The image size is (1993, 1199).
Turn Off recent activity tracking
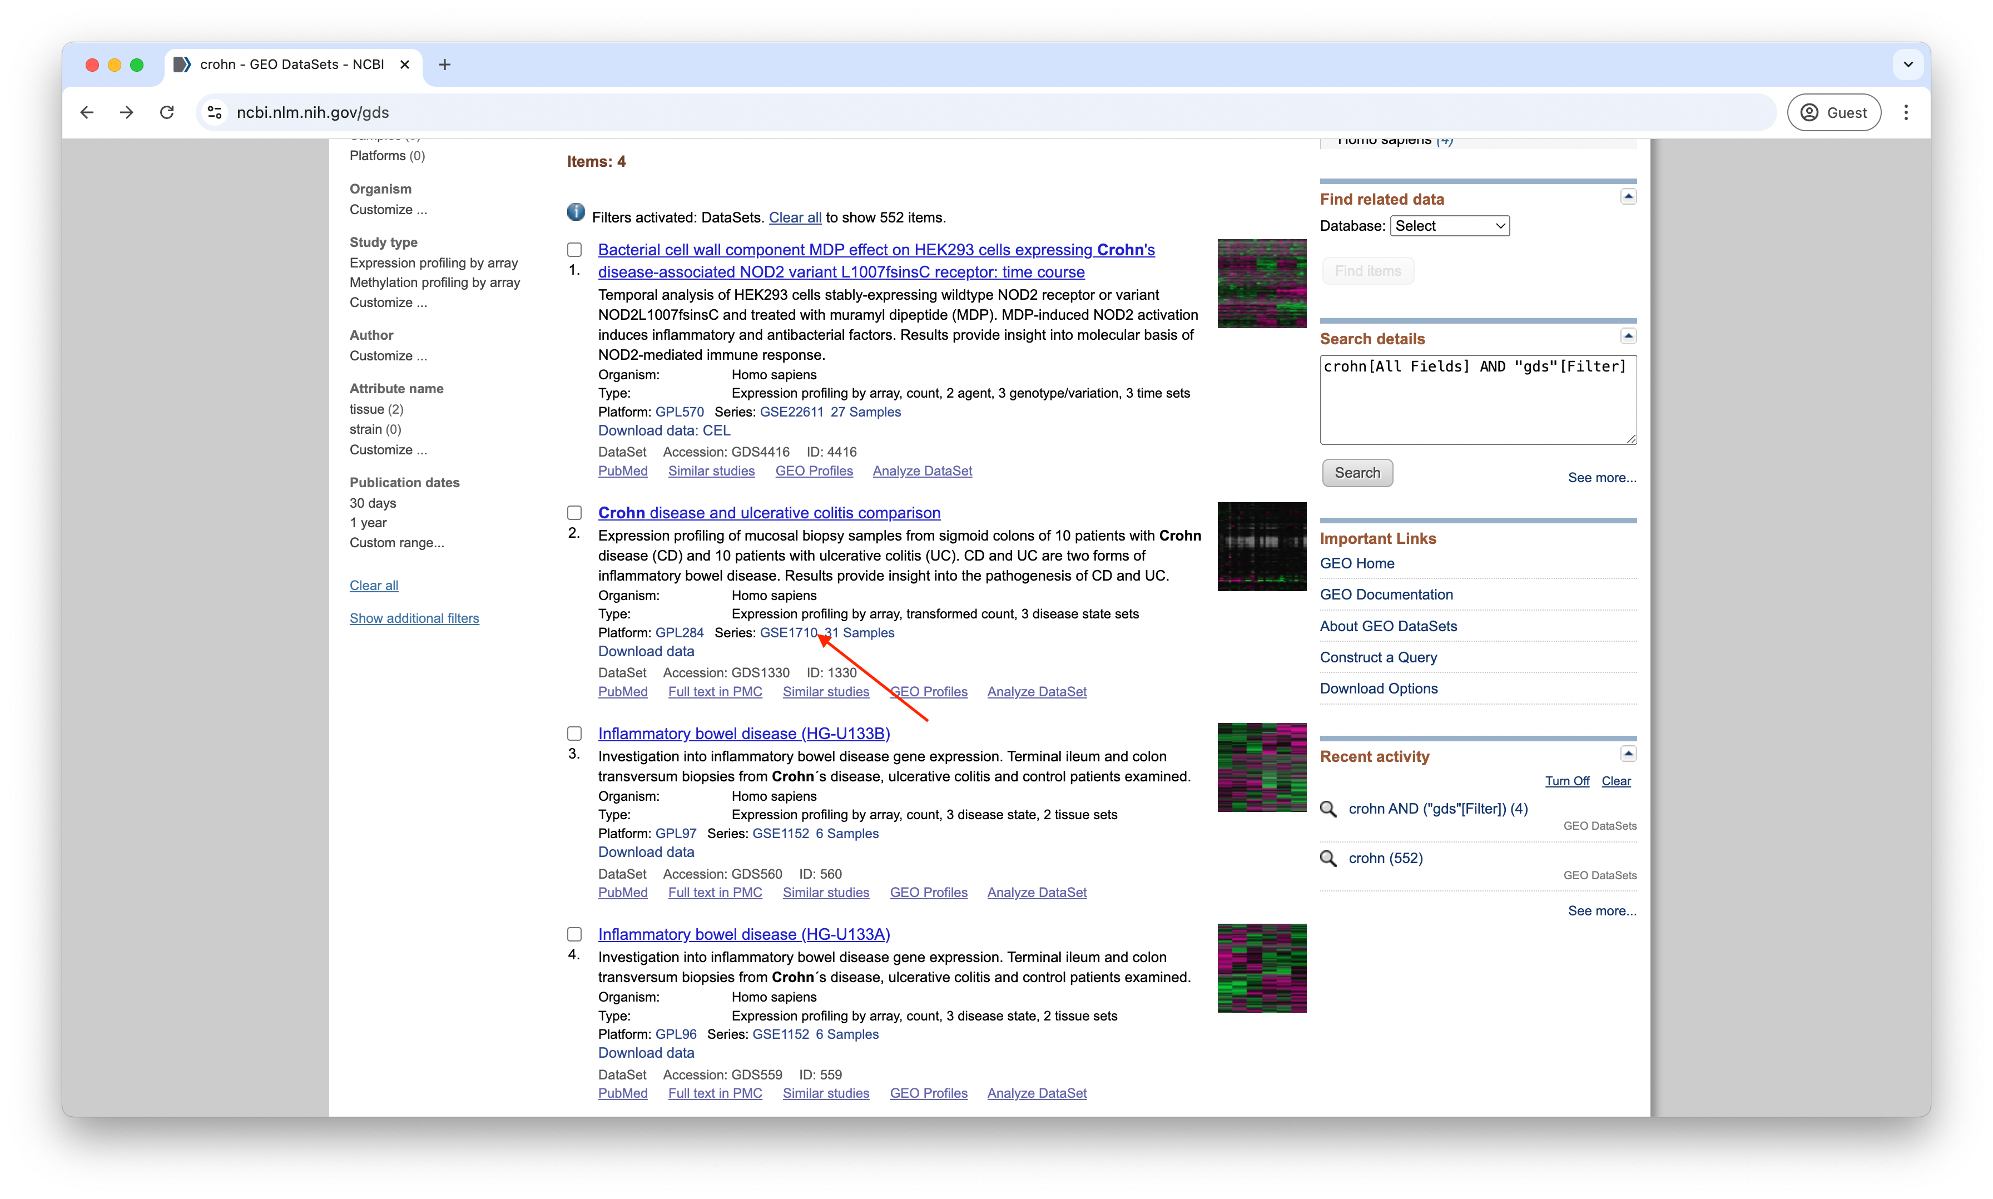(x=1567, y=781)
